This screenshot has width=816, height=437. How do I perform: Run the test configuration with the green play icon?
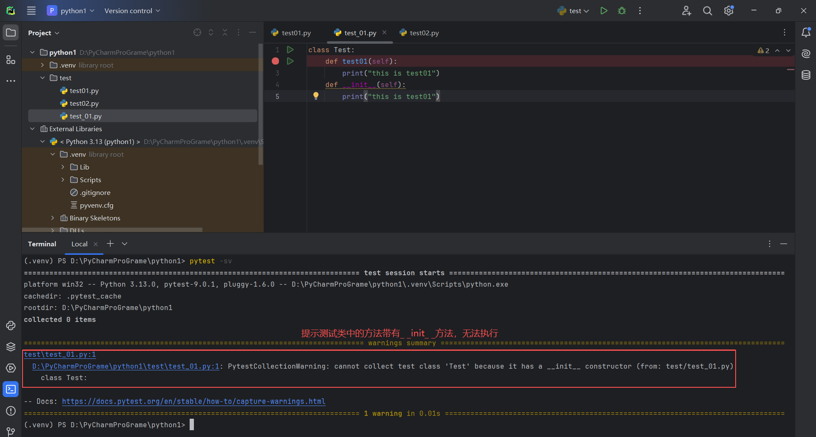(603, 11)
